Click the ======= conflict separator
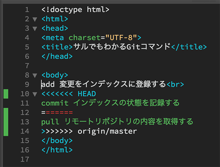 tap(57, 113)
